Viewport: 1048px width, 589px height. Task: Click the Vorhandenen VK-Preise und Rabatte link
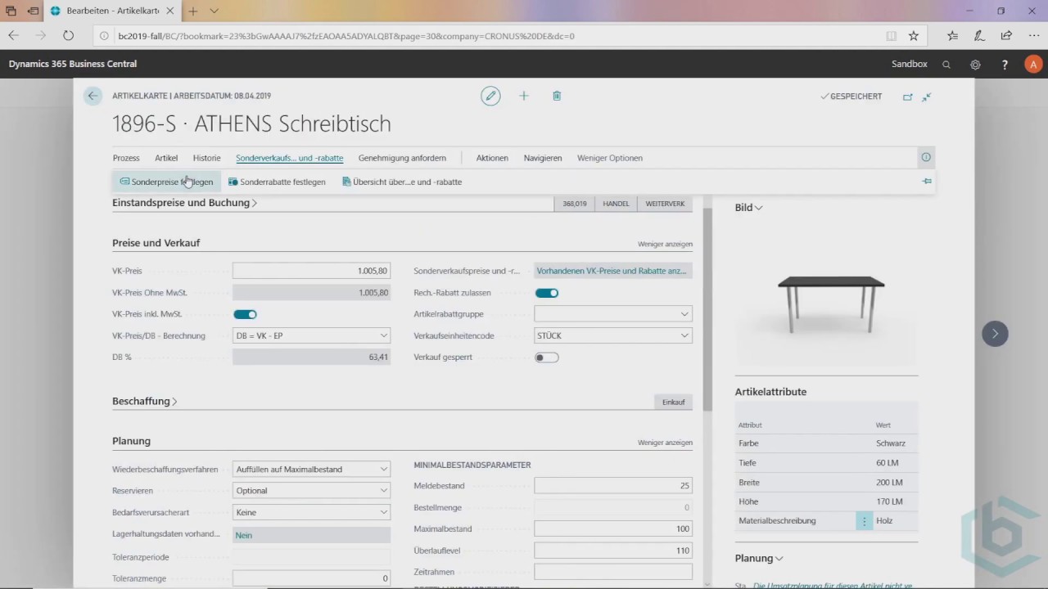(613, 271)
